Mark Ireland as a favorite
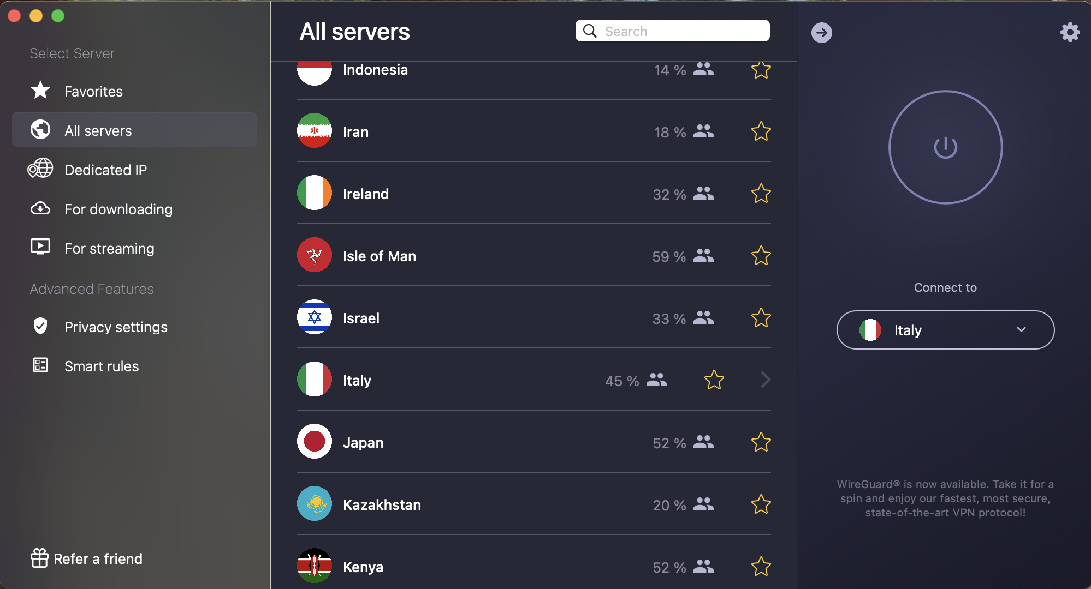 761,194
